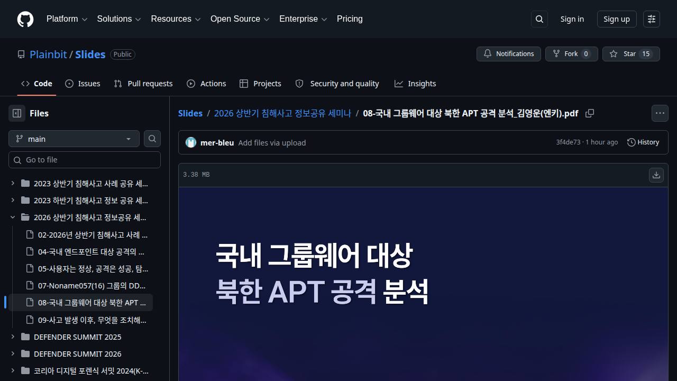Screen dimensions: 677x381
Task: Expand the Solutions menu
Action: (119, 19)
